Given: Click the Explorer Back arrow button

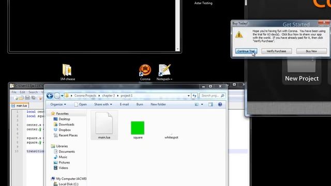Looking at the screenshot, I should (x=50, y=96).
